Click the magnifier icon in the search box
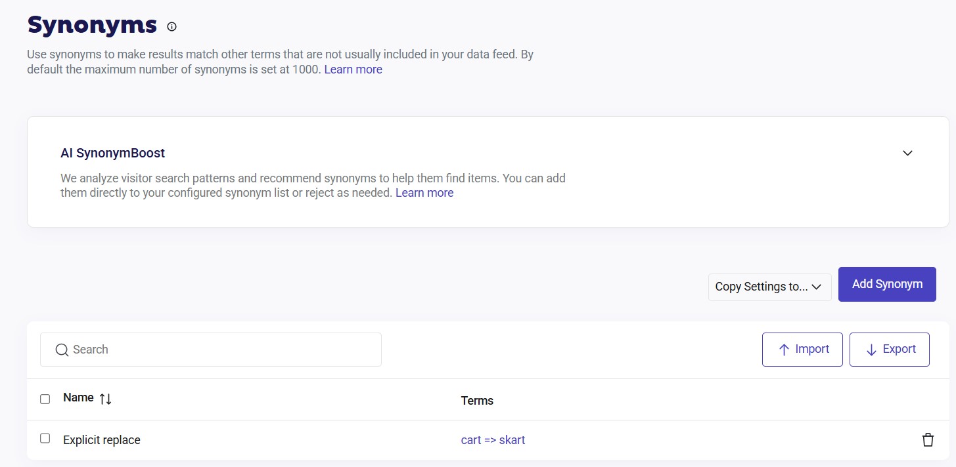956x467 pixels. coord(62,350)
